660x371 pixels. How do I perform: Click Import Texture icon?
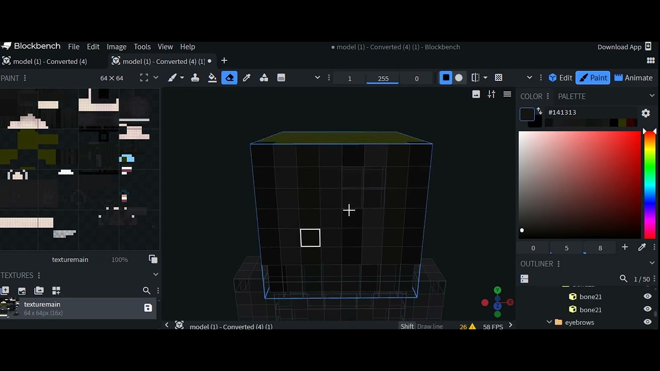pyautogui.click(x=22, y=291)
